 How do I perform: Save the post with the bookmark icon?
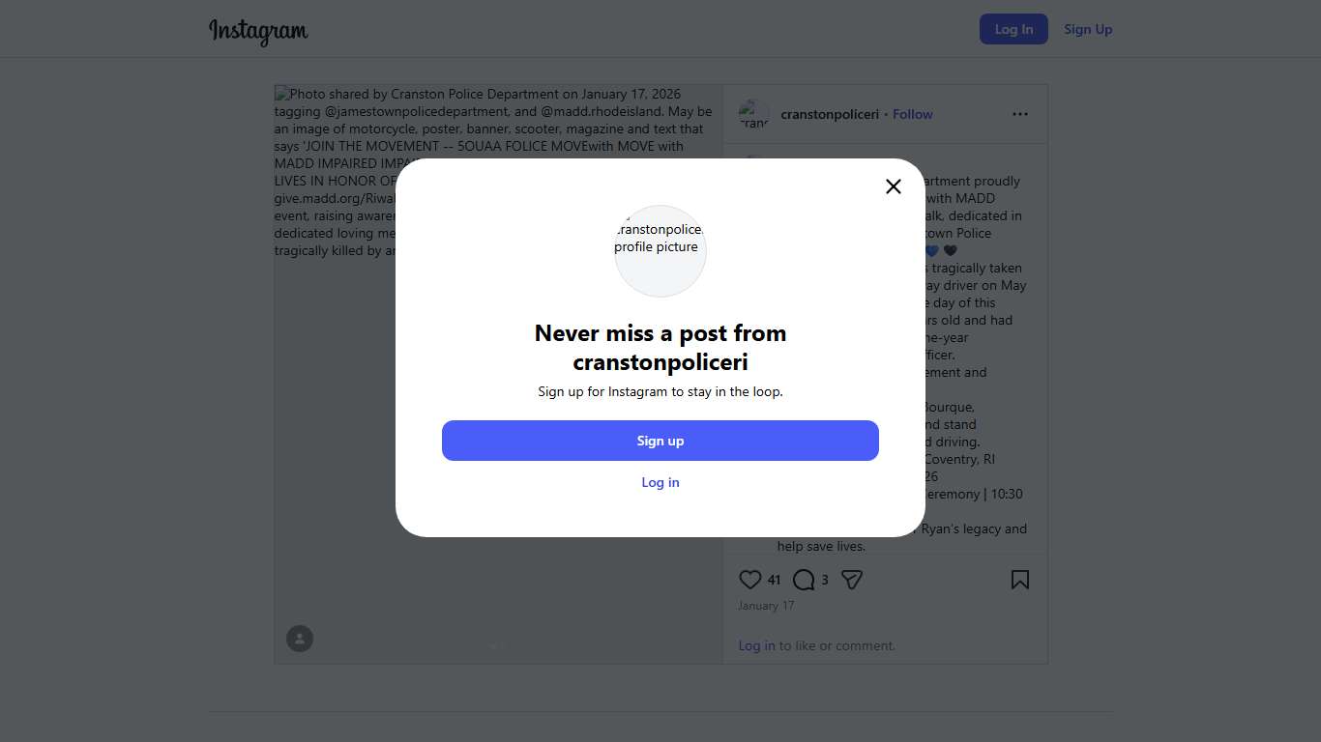(1019, 580)
